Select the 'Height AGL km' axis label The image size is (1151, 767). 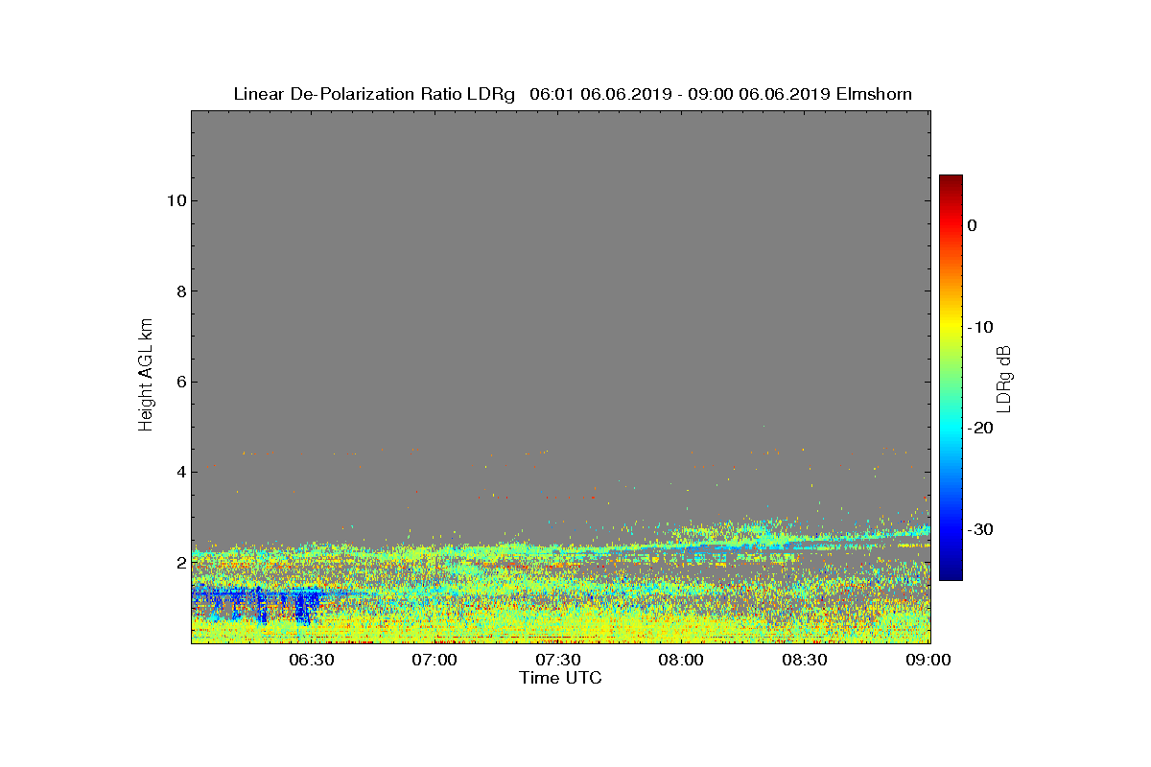146,377
